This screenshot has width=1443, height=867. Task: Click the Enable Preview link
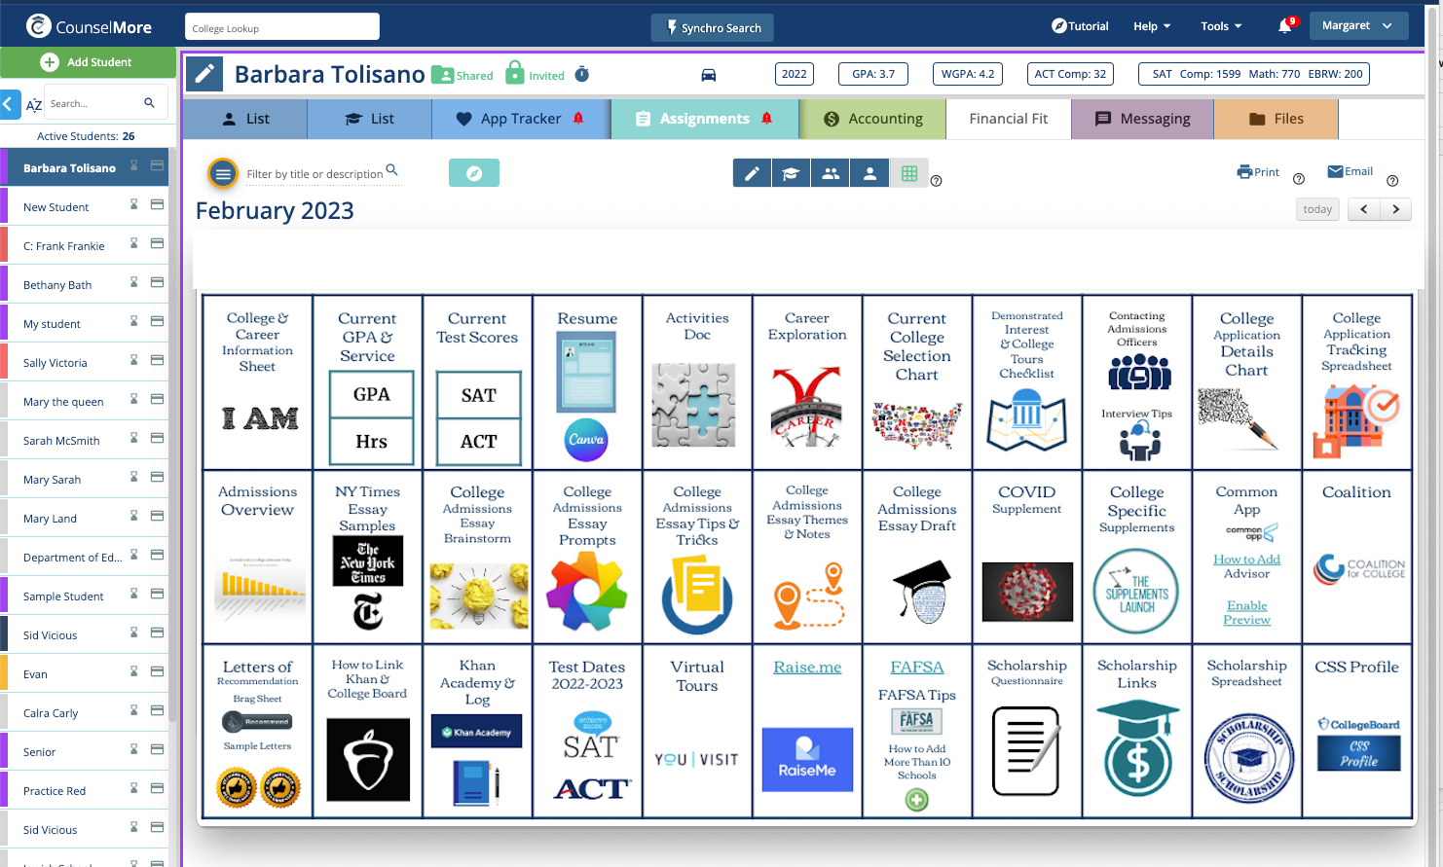1247,612
